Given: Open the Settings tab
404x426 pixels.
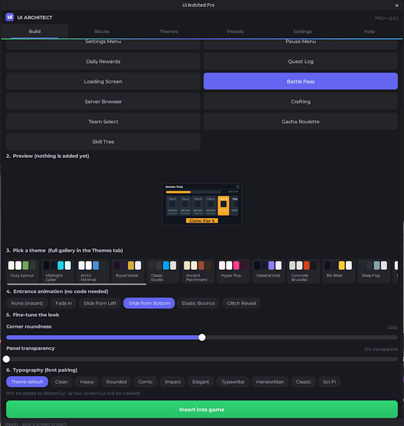Looking at the screenshot, I should 302,31.
